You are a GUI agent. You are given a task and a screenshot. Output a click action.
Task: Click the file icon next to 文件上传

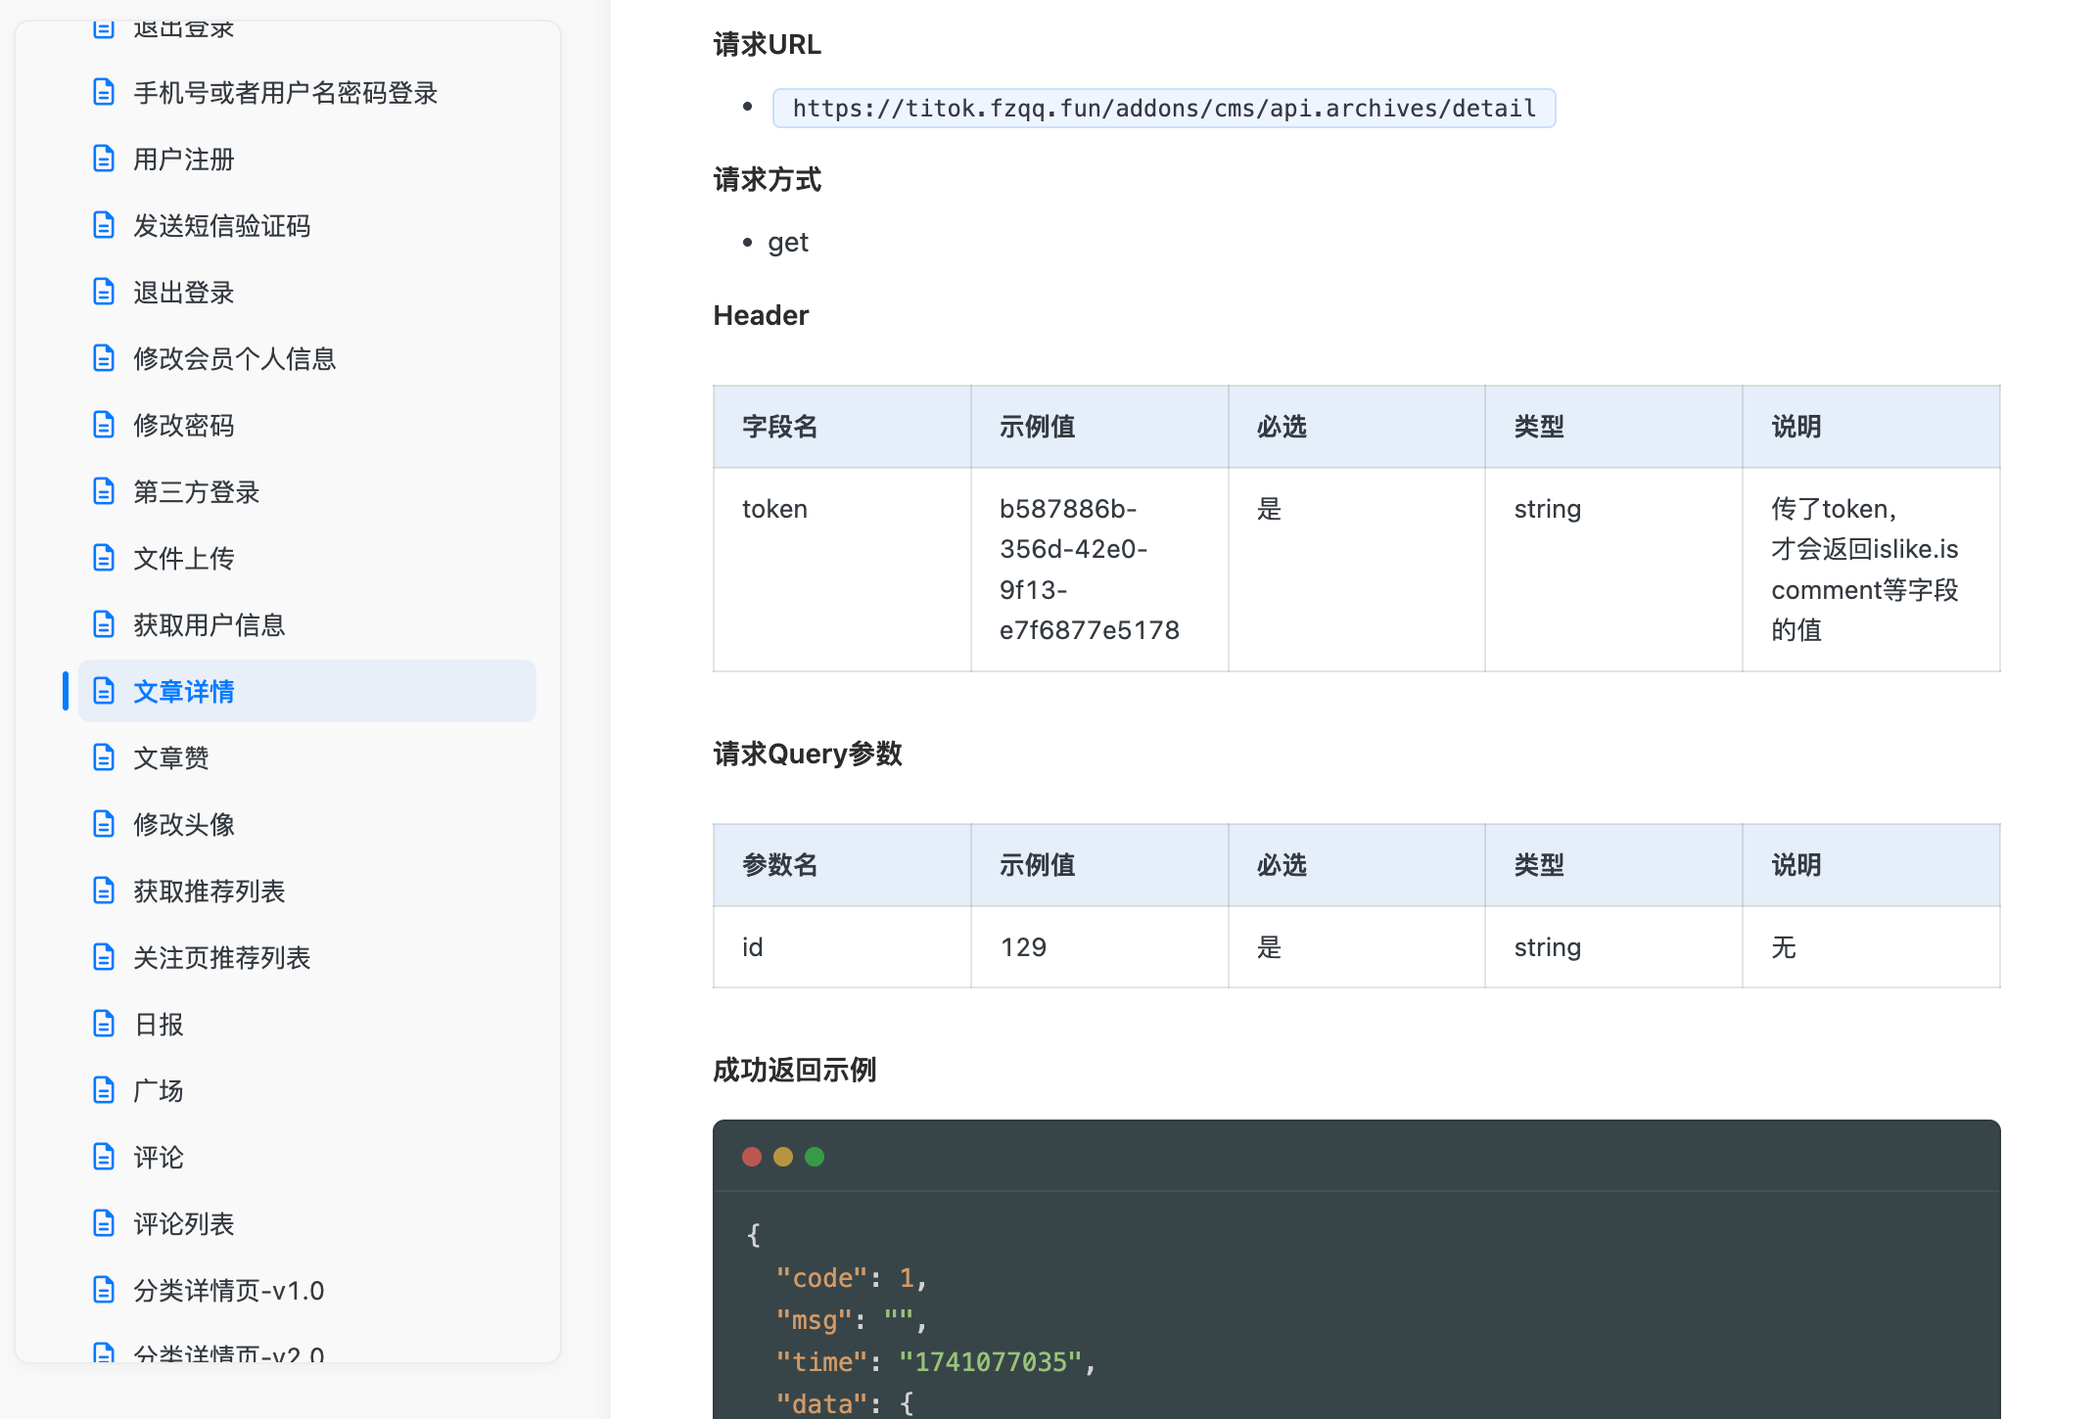point(104,558)
